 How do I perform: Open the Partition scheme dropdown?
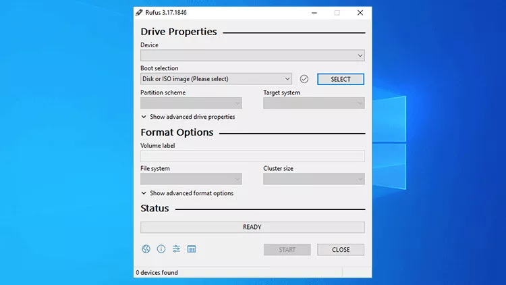coord(191,103)
